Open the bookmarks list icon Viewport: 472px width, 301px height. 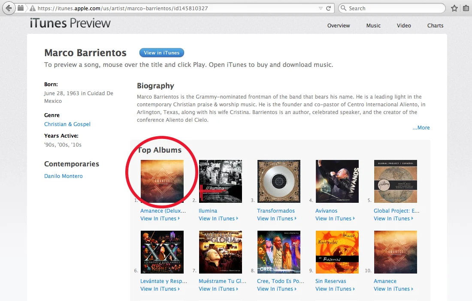tap(466, 9)
